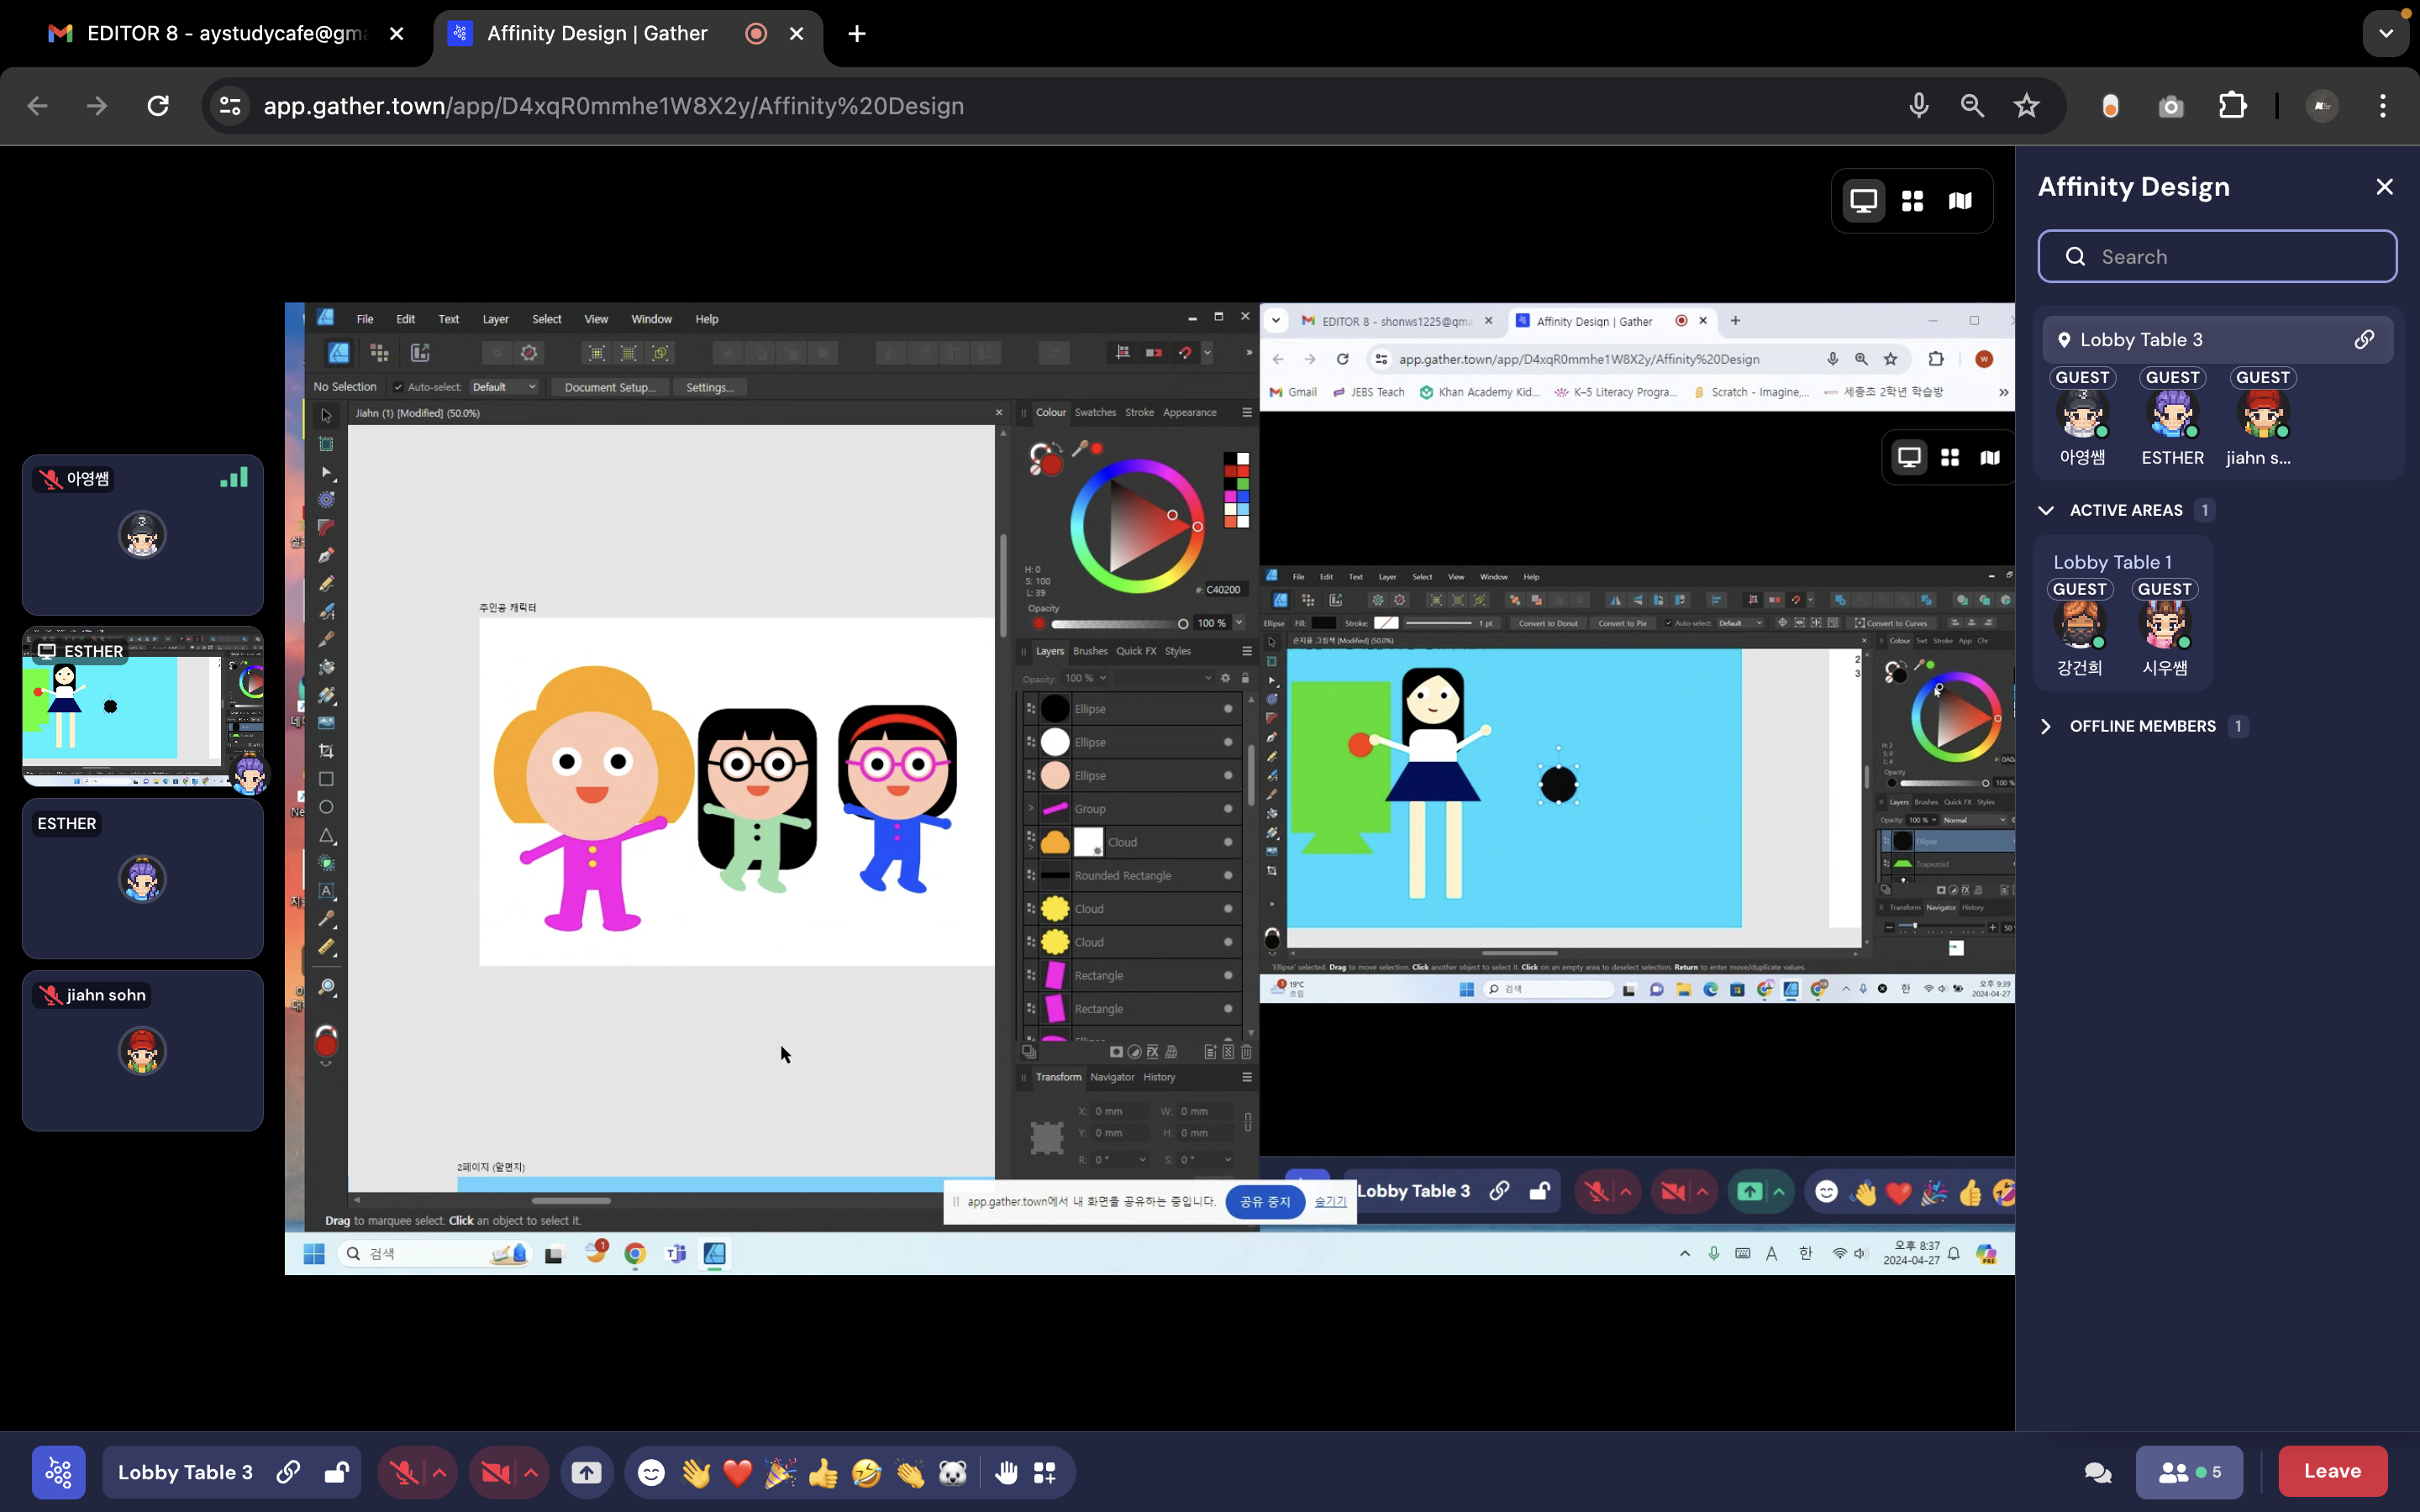Open camera options arrow in bottom bar
Viewport: 2420px width, 1512px height.
[x=531, y=1472]
